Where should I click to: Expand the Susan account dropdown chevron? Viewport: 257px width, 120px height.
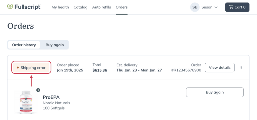[216, 7]
